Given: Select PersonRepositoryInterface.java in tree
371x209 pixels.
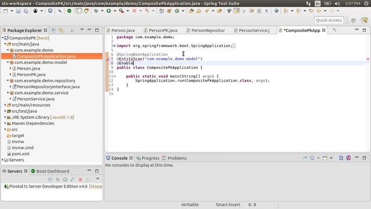Looking at the screenshot, I should click(48, 87).
